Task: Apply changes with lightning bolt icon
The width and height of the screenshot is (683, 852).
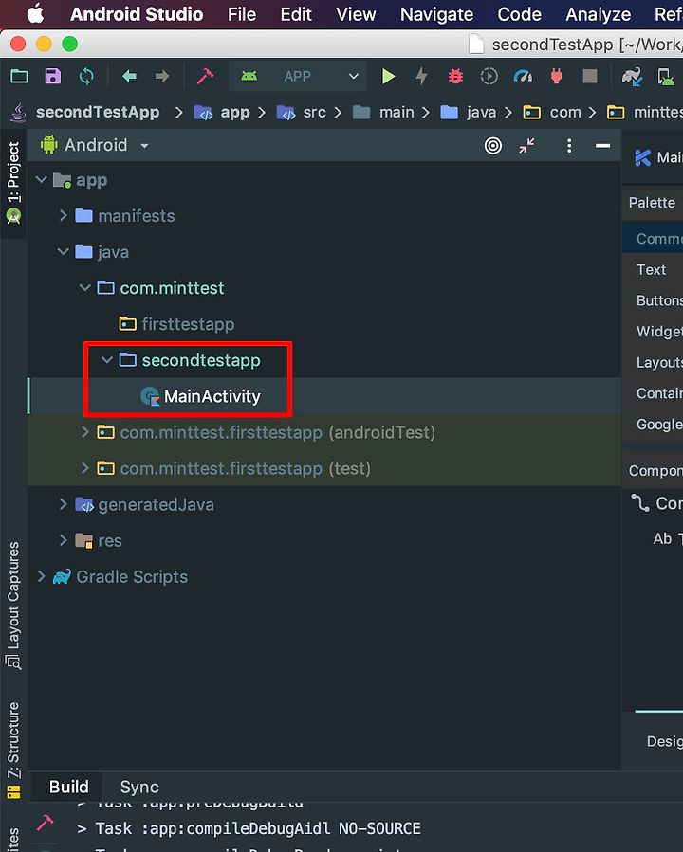Action: tap(421, 76)
